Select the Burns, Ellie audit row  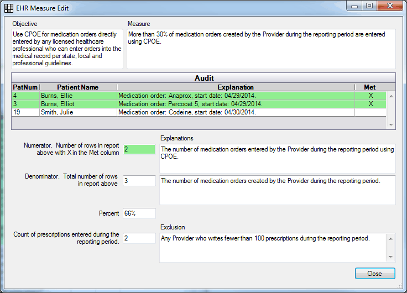pos(77,95)
